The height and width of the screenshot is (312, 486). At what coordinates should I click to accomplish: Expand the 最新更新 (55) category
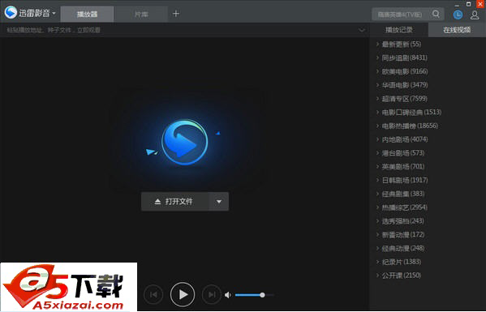coord(377,44)
